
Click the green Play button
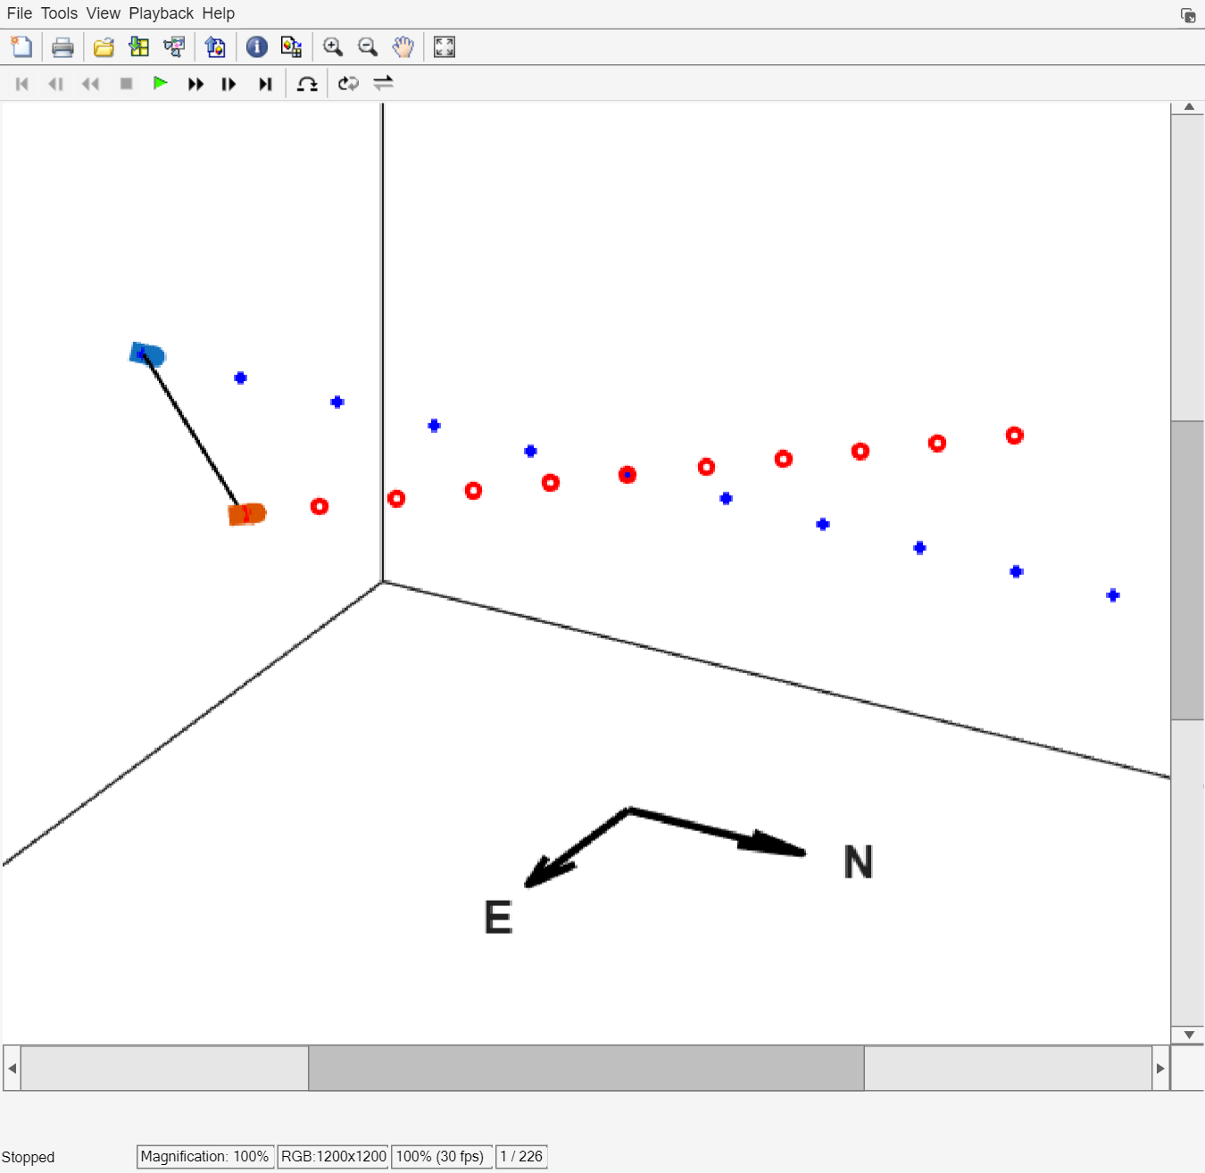(x=161, y=83)
